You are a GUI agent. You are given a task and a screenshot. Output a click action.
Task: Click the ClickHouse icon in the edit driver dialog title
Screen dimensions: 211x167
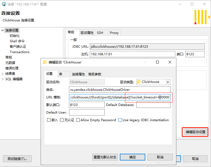(45, 62)
